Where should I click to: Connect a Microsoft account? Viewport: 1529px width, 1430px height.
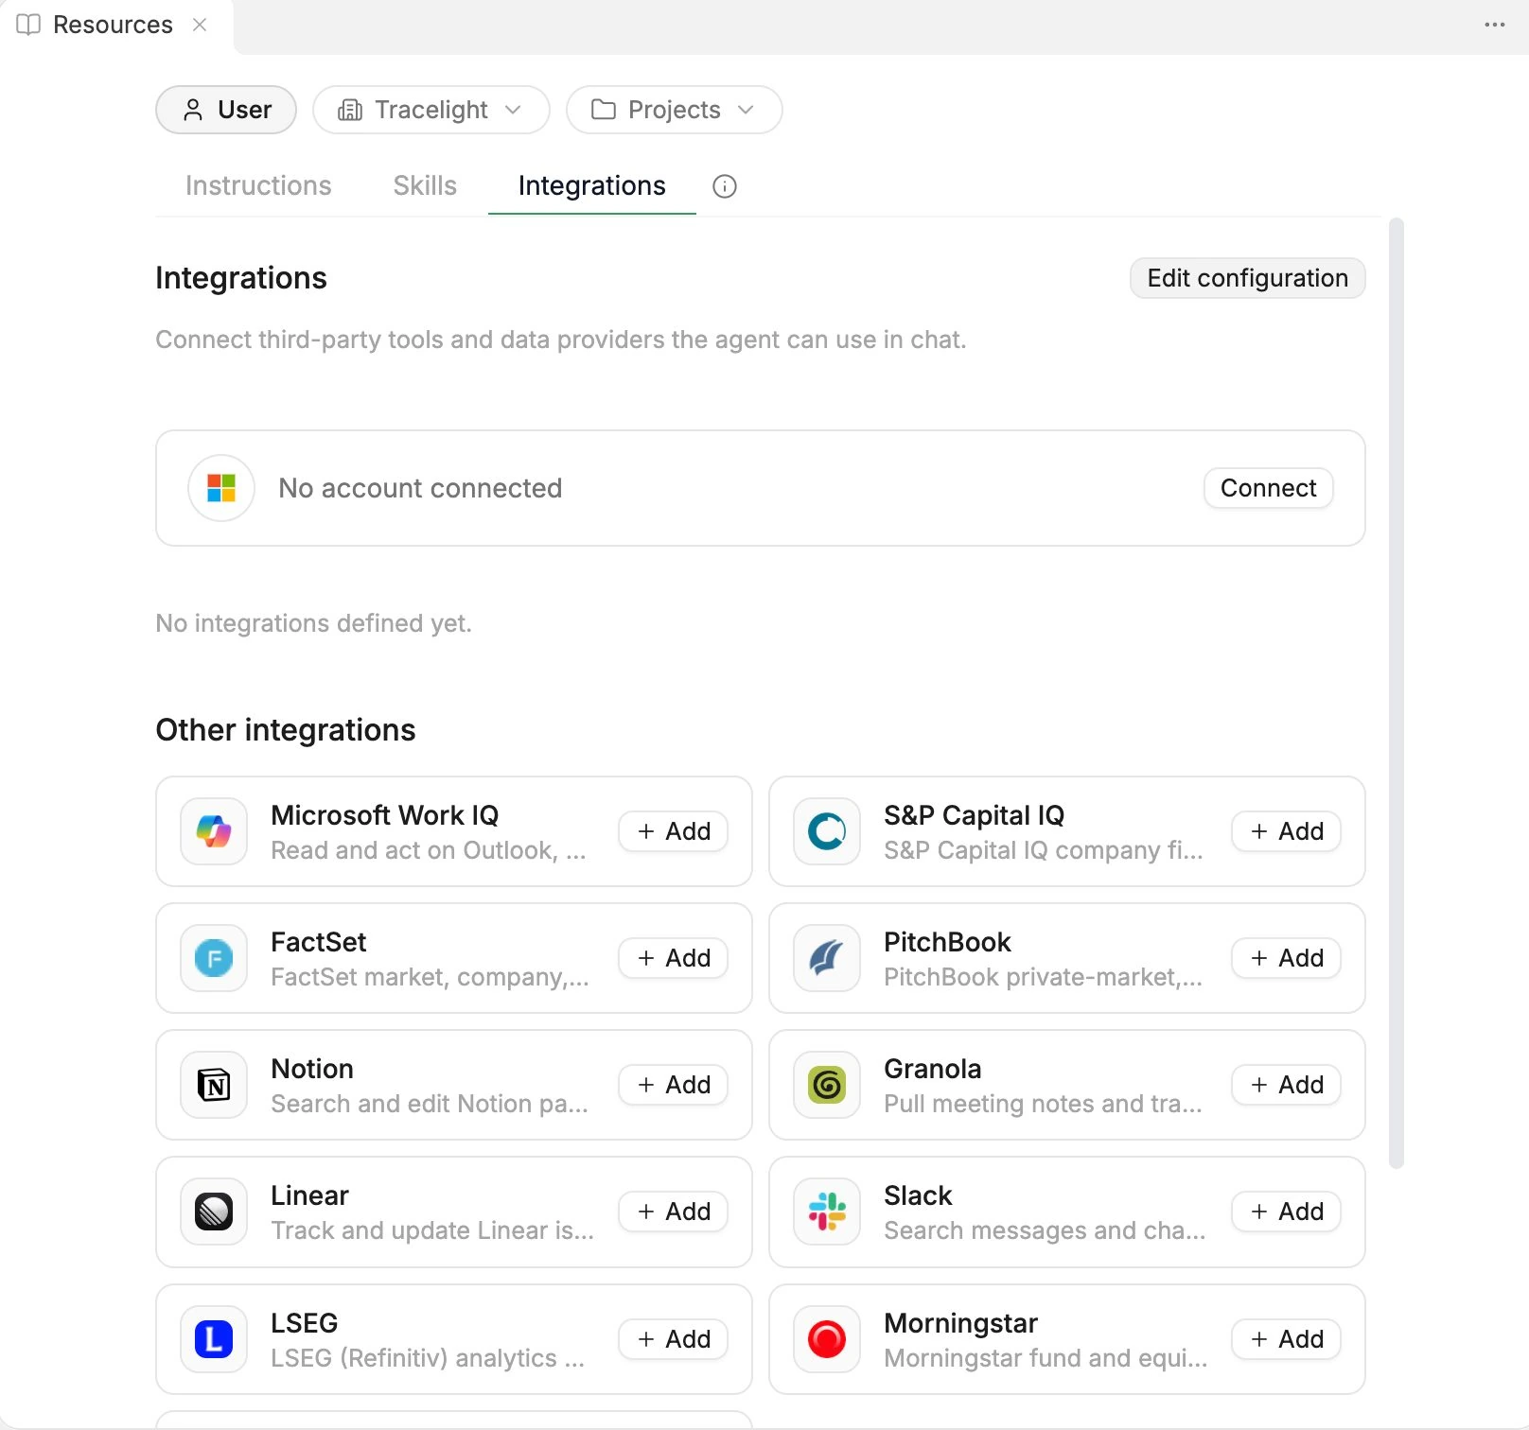(x=1269, y=488)
